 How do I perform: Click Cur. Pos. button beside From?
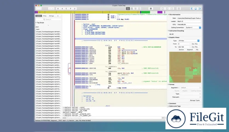(x=195, y=44)
